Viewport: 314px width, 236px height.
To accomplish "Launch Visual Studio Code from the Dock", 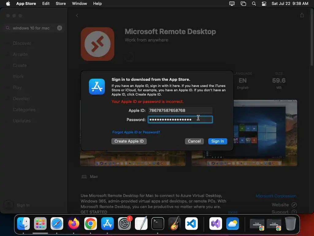I will tap(191, 223).
